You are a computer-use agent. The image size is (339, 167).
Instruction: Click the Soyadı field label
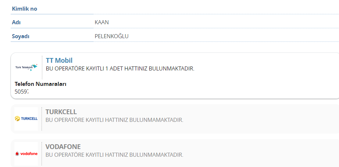click(x=21, y=36)
